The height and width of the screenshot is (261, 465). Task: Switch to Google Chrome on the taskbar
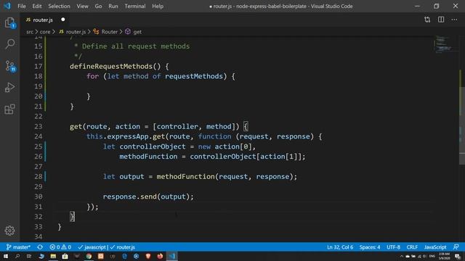[x=89, y=256]
